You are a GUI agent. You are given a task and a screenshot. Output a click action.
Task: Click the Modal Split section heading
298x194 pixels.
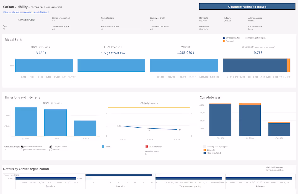[13, 40]
